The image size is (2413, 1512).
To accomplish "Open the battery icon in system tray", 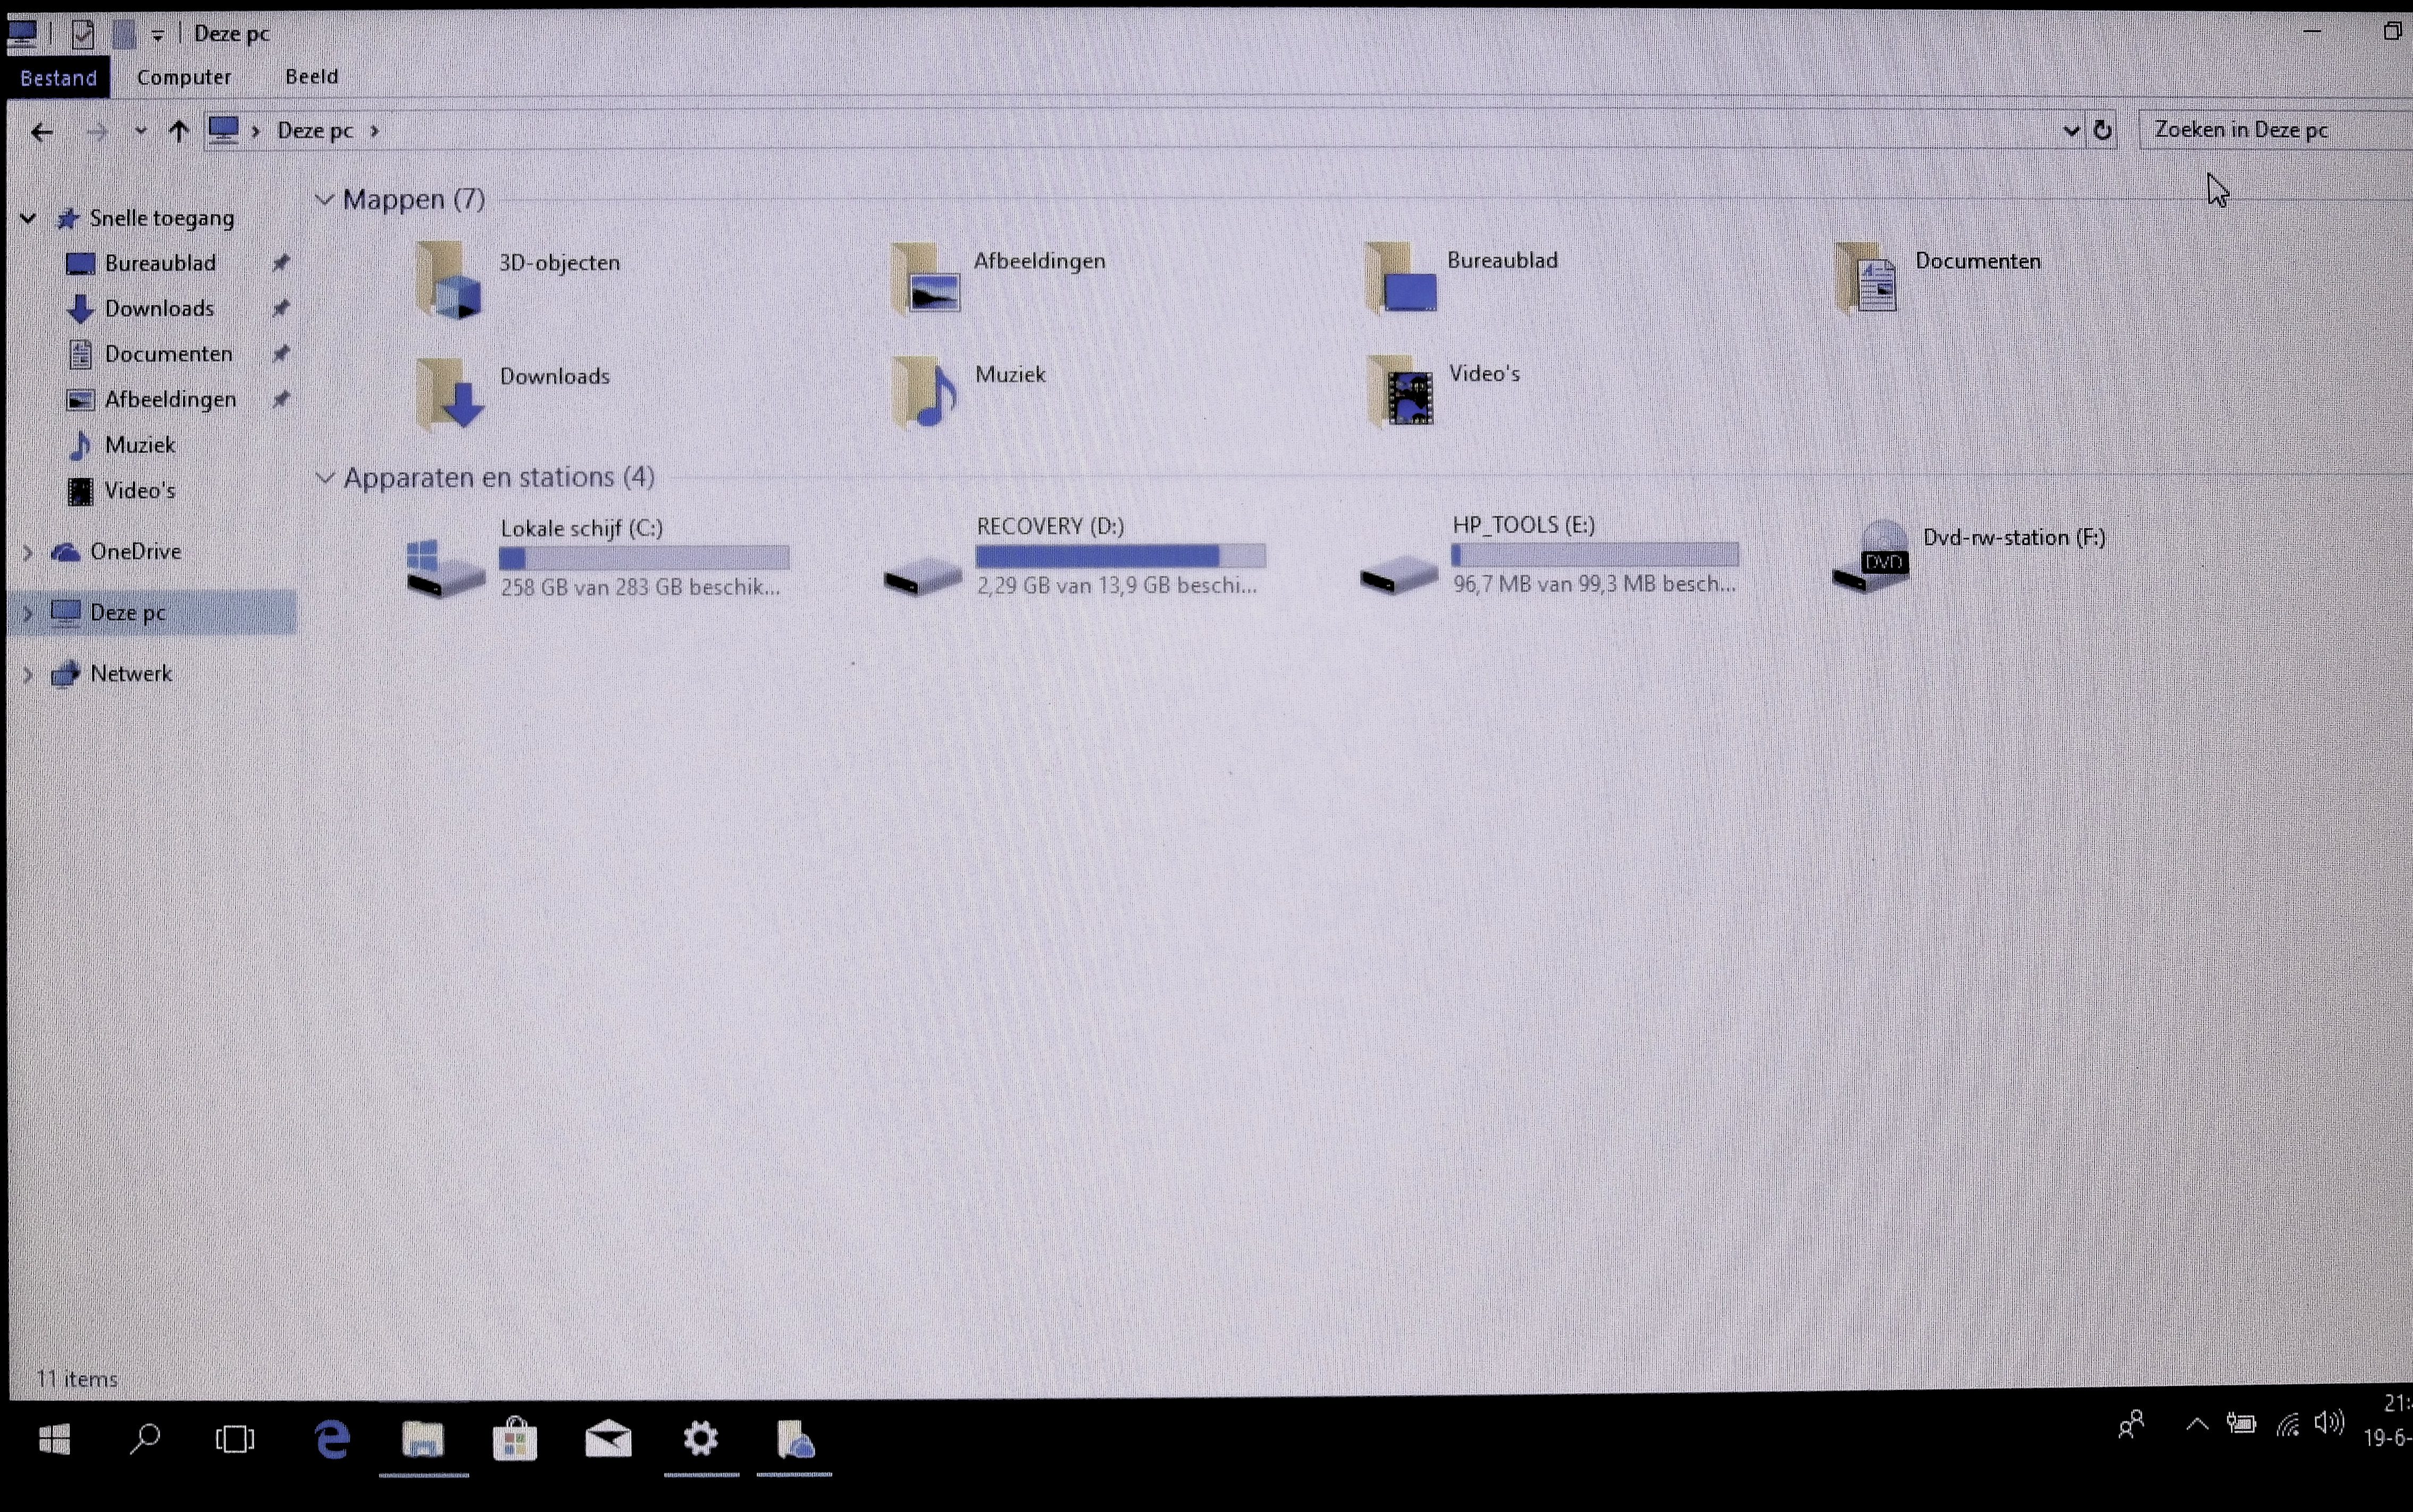I will click(2241, 1424).
